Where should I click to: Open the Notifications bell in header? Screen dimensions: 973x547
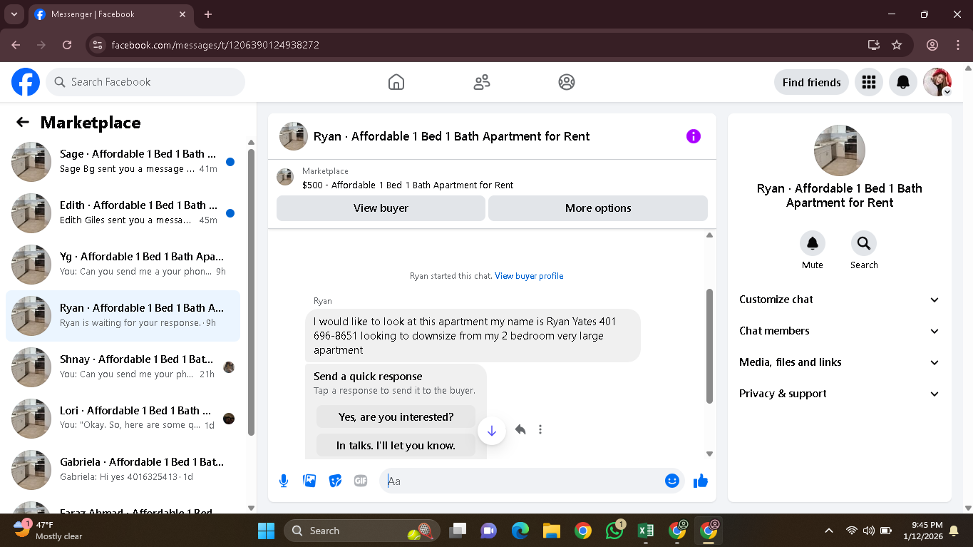click(903, 82)
